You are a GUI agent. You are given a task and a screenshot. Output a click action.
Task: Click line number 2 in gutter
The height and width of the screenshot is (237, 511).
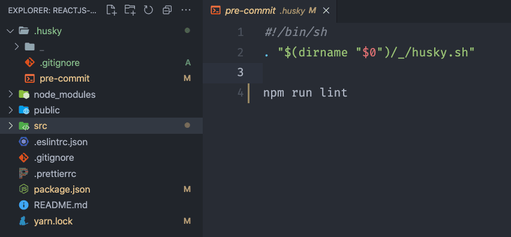pos(241,52)
